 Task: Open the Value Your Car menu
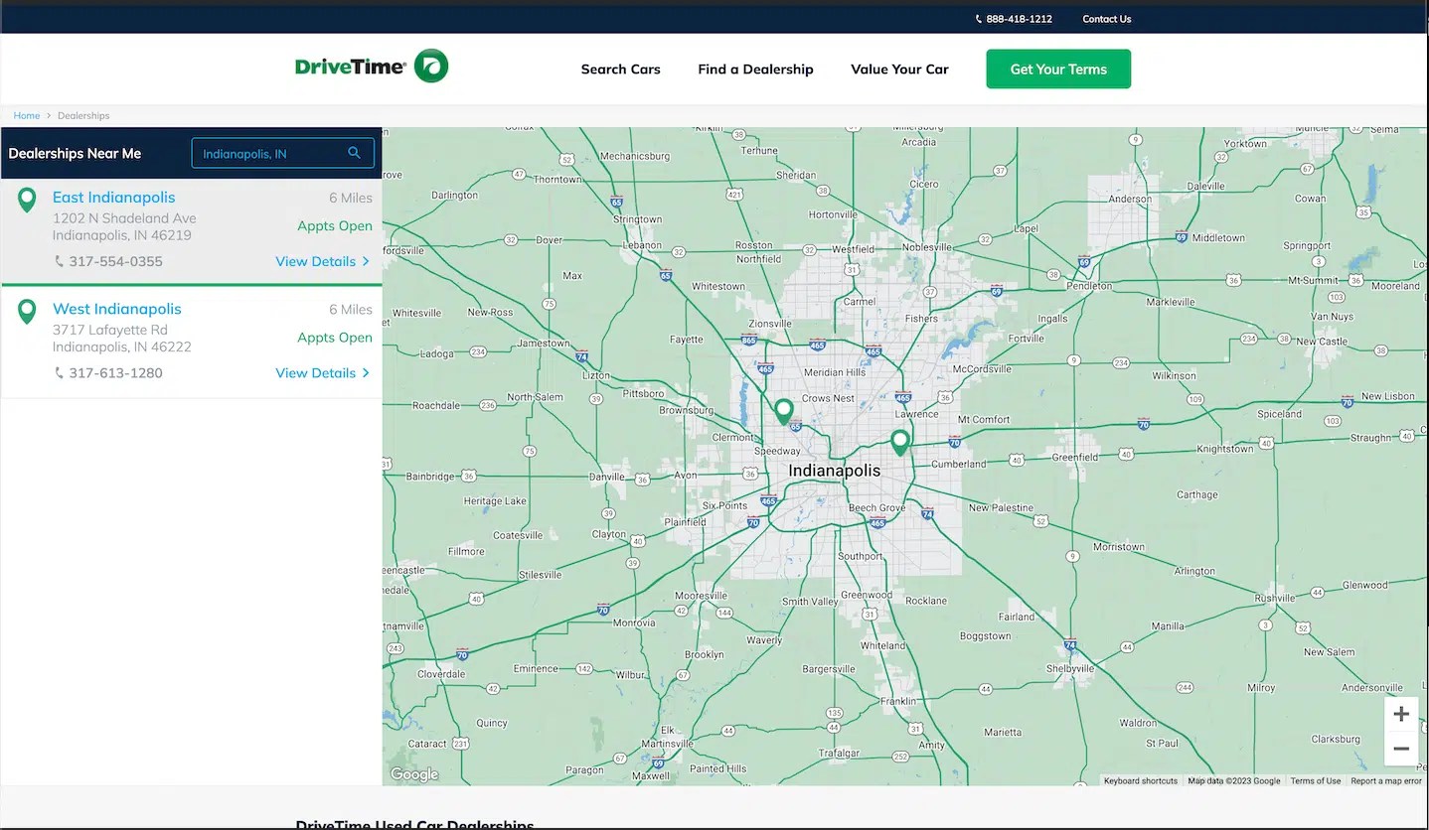[899, 69]
